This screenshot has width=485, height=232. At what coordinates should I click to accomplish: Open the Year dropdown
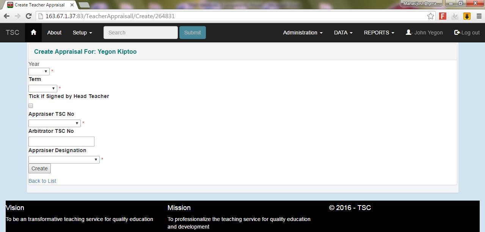click(39, 72)
